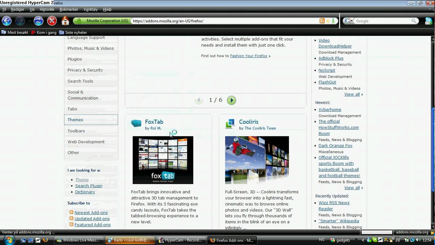The image size is (435, 245).
Task: Open the Windows Start menu orb
Action: [x=9, y=240]
